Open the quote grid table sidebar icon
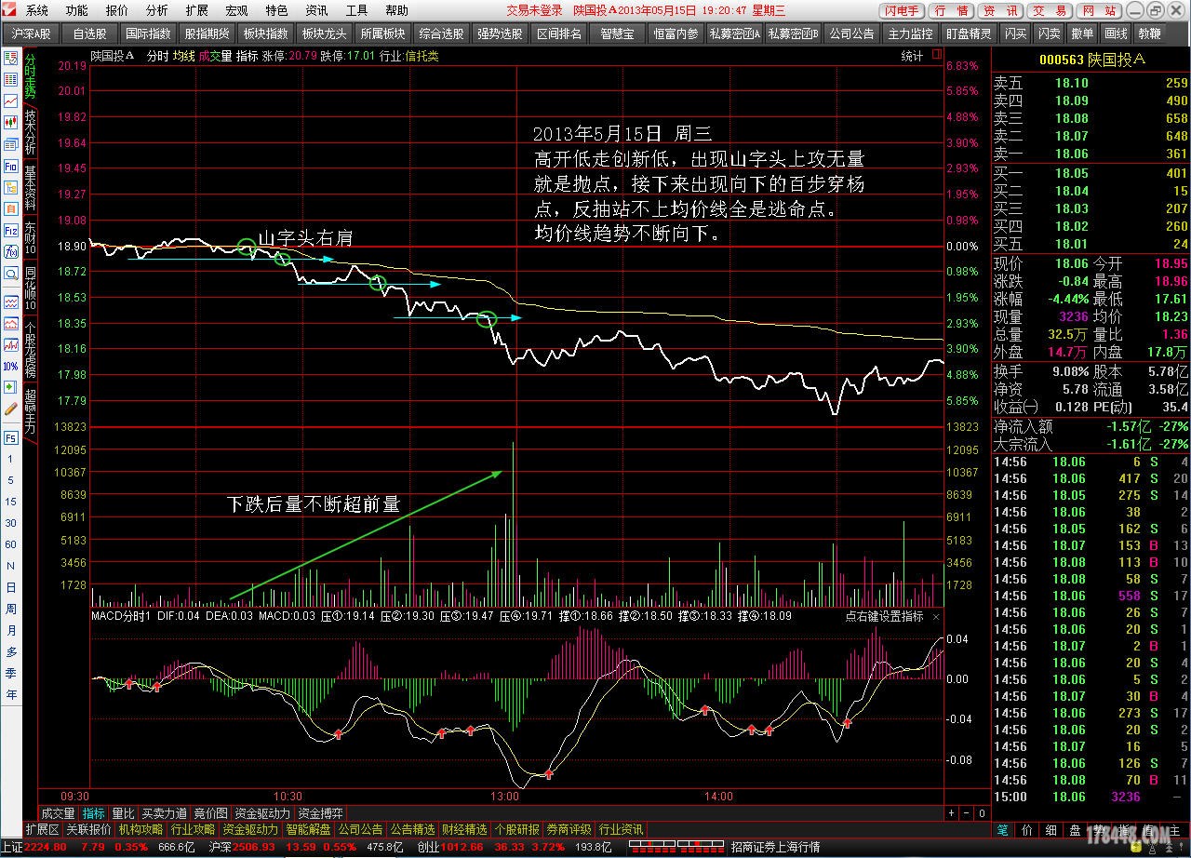The height and width of the screenshot is (858, 1191). (x=11, y=79)
